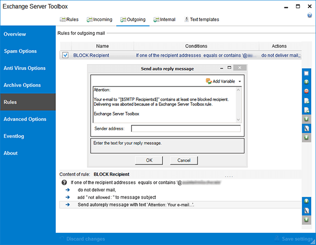The height and width of the screenshot is (245, 316).
Task: Click the message box scroll down arrow
Action: [x=238, y=120]
